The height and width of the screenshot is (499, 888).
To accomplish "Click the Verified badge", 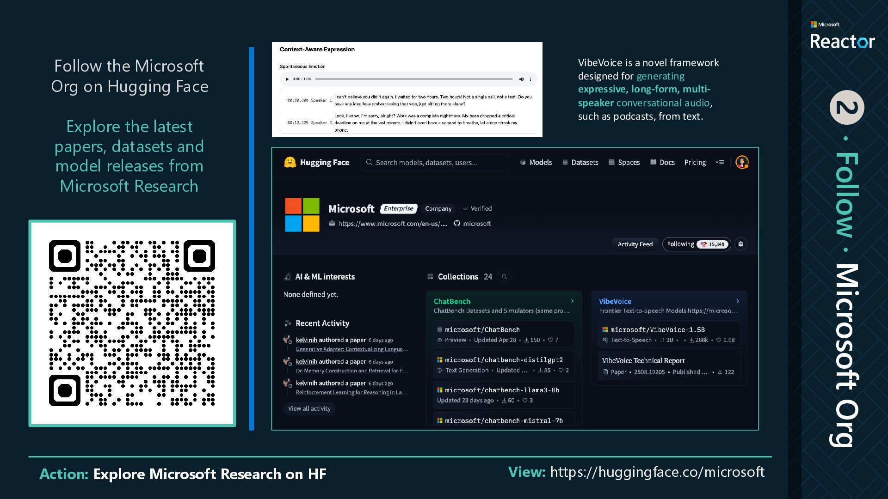I will click(477, 208).
